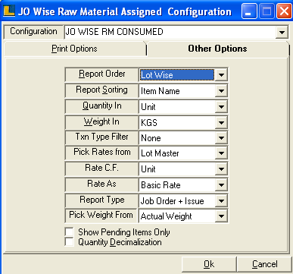
Task: Click the Report Sorting label
Action: 101,90
